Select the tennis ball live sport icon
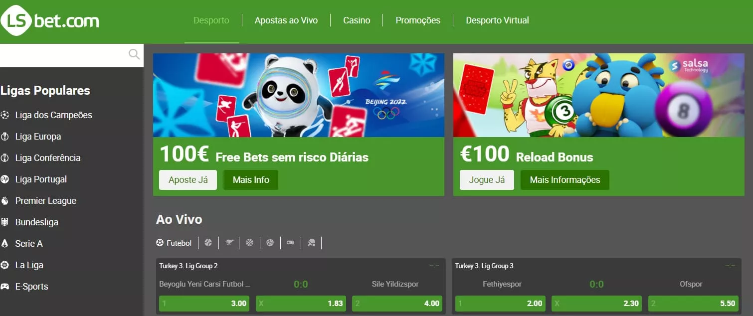Screen dimensions: 753x316 tap(208, 243)
